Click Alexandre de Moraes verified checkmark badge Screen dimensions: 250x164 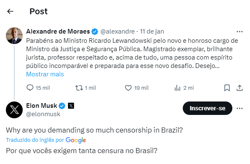click(x=95, y=31)
